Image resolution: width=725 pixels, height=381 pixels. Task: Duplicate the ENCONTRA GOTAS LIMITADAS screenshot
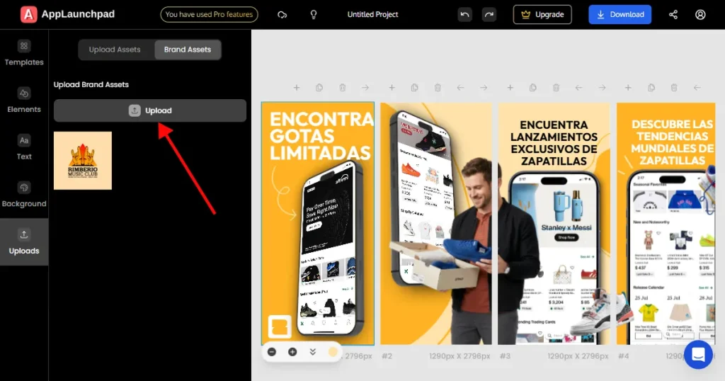[x=319, y=87]
